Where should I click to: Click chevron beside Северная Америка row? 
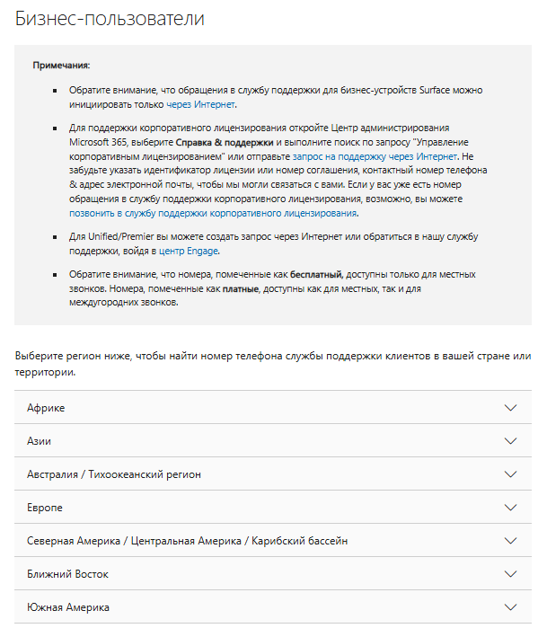(x=510, y=540)
